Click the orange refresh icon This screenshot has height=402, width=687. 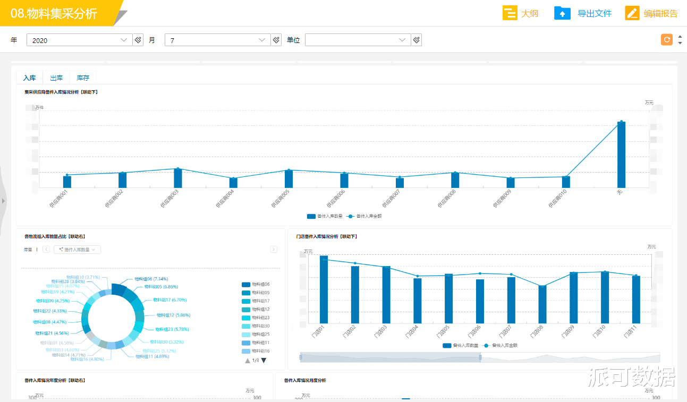point(666,40)
